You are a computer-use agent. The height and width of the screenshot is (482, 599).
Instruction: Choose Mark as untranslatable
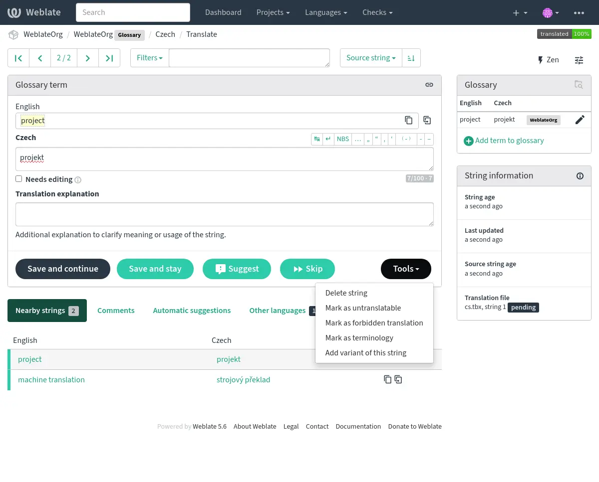point(374,308)
